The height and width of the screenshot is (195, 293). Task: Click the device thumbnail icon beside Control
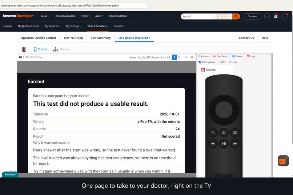[x=24, y=49]
